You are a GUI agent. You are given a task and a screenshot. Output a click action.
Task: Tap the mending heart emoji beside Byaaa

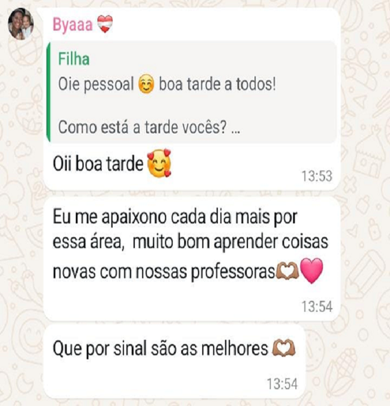[105, 24]
